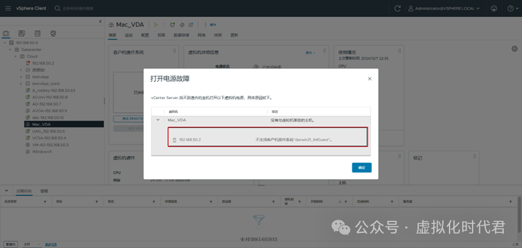
Task: Click the take snapshot icon
Action: tap(191, 25)
